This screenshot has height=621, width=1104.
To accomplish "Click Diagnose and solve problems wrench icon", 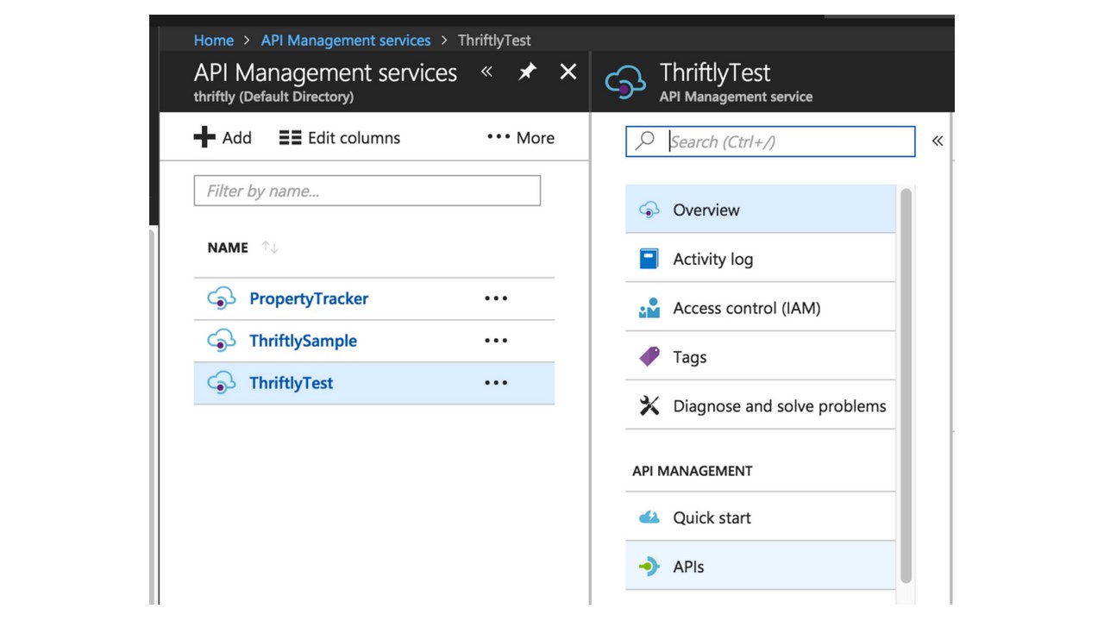I will point(649,405).
